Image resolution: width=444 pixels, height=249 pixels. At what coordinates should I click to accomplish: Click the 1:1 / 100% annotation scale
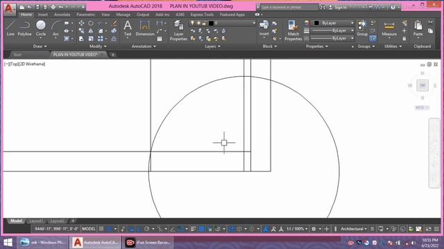[297, 229]
